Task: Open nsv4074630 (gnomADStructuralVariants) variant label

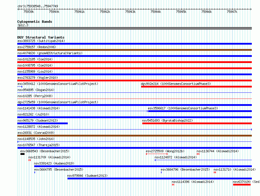Action: pyautogui.click(x=50, y=53)
